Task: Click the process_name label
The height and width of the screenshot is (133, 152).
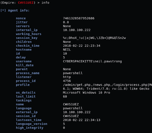Action: pyautogui.click(x=28, y=73)
